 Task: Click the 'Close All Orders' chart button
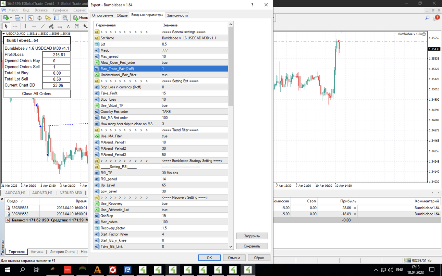37,93
